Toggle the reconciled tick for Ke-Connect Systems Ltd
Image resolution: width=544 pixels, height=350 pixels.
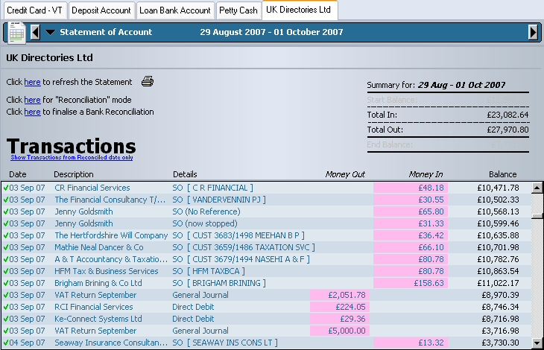pyautogui.click(x=5, y=319)
